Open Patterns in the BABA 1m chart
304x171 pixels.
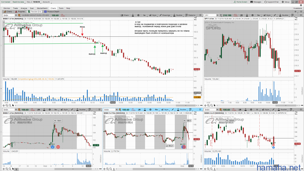[x=190, y=15]
